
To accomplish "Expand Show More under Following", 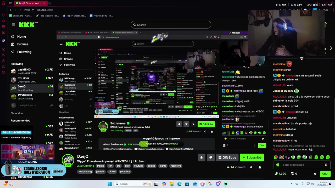I will 17,113.
